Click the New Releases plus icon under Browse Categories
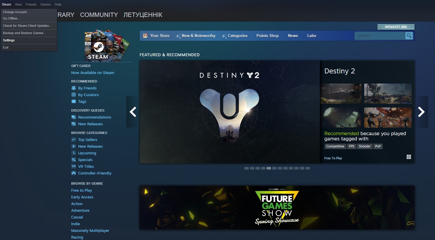The image size is (435, 240). tap(74, 146)
